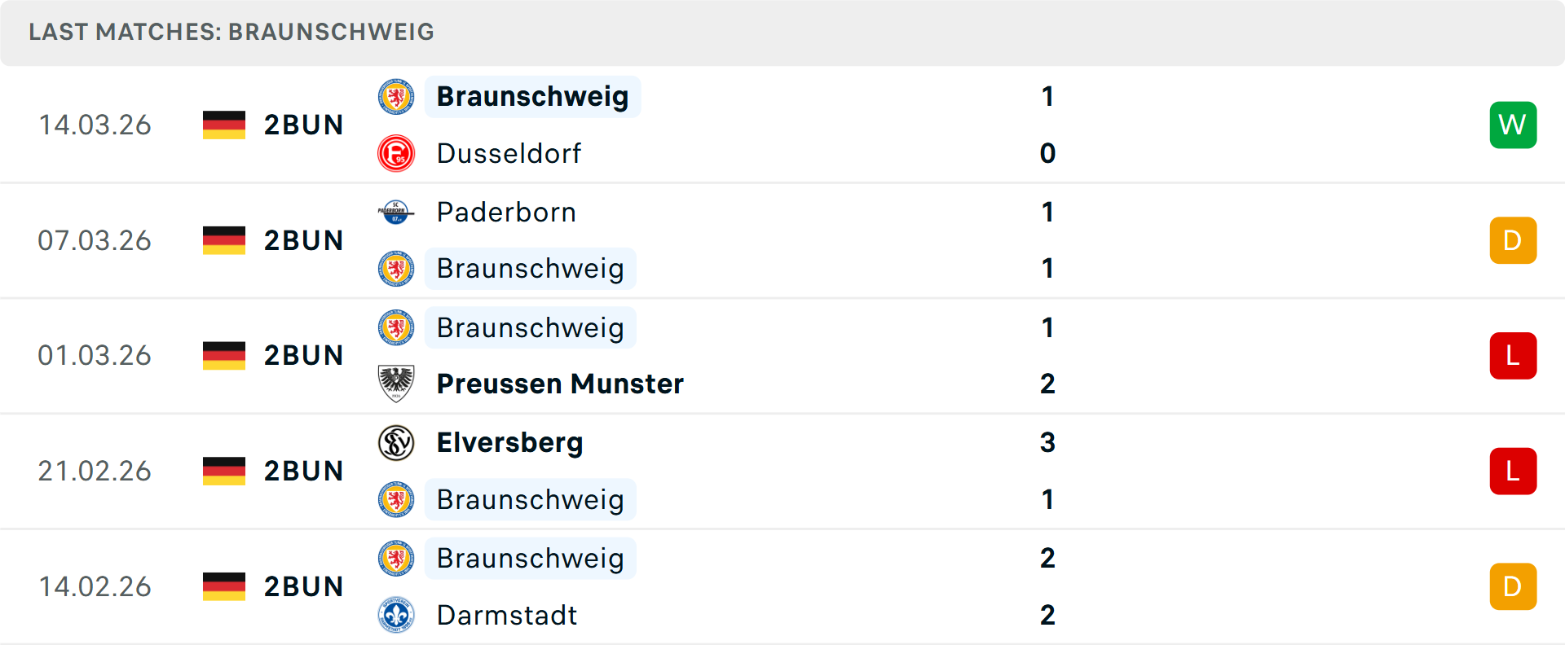
Task: Click the Dusseldorf club crest icon
Action: pyautogui.click(x=396, y=153)
